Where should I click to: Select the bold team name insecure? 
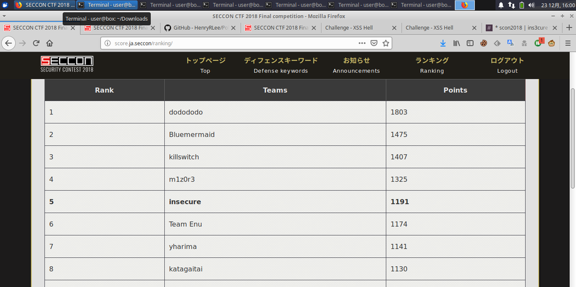185,202
